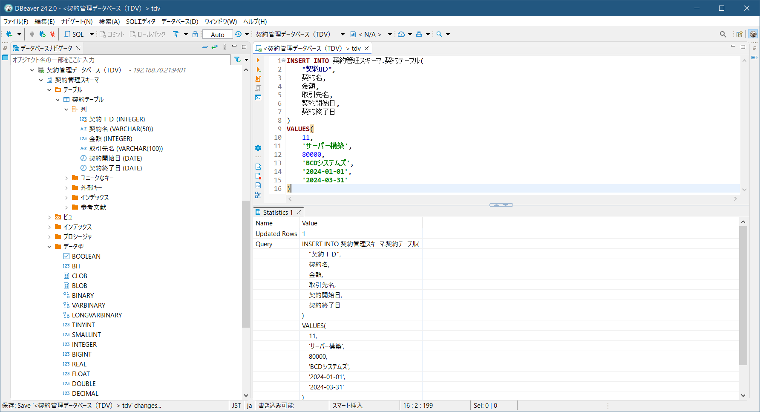Collapse the データ型 folder

tap(49, 246)
